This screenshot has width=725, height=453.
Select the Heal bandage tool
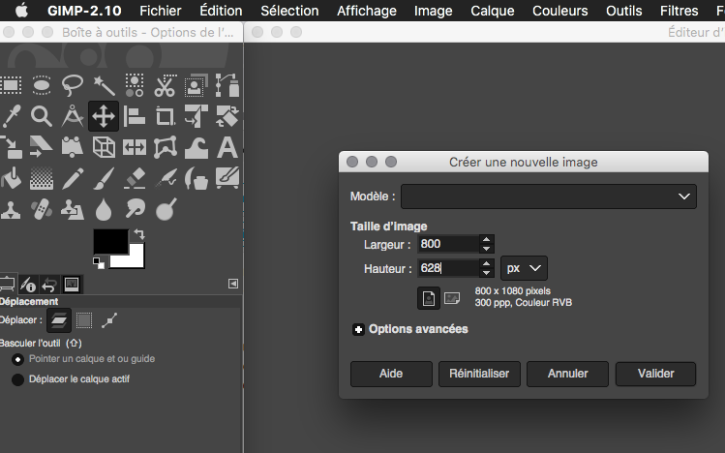click(x=42, y=209)
